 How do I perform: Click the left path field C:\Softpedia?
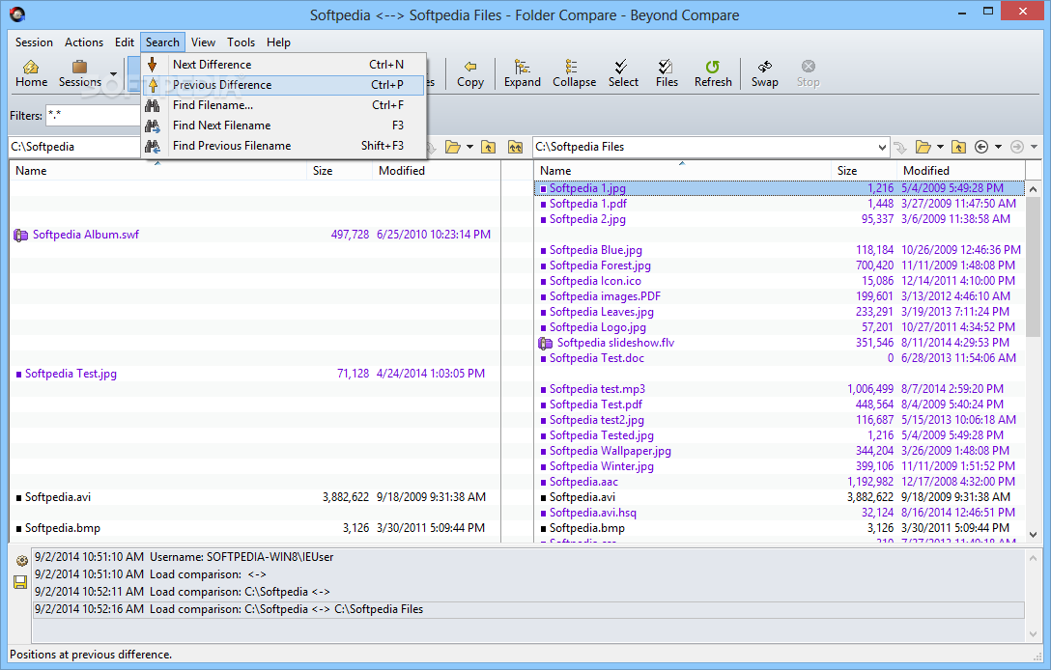point(73,147)
